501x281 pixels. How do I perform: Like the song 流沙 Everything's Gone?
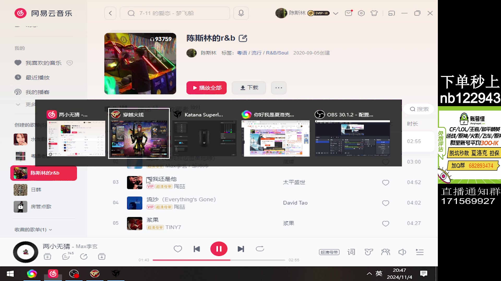point(386,203)
